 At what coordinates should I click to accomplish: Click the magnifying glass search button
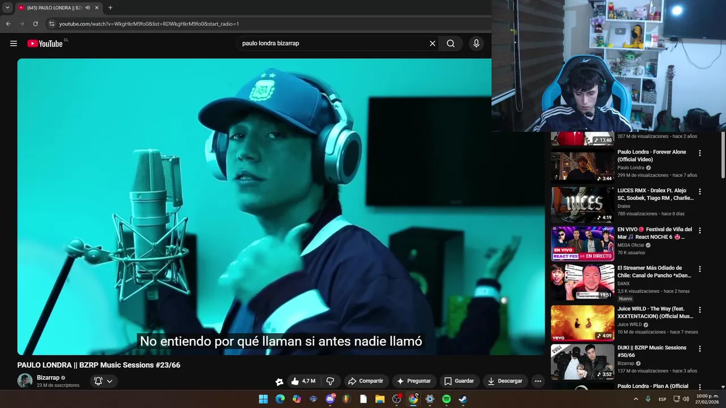pyautogui.click(x=450, y=43)
